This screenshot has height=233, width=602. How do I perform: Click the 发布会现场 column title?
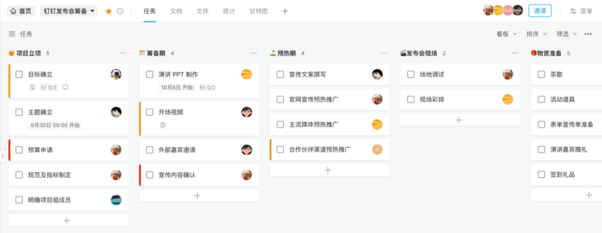click(x=422, y=53)
